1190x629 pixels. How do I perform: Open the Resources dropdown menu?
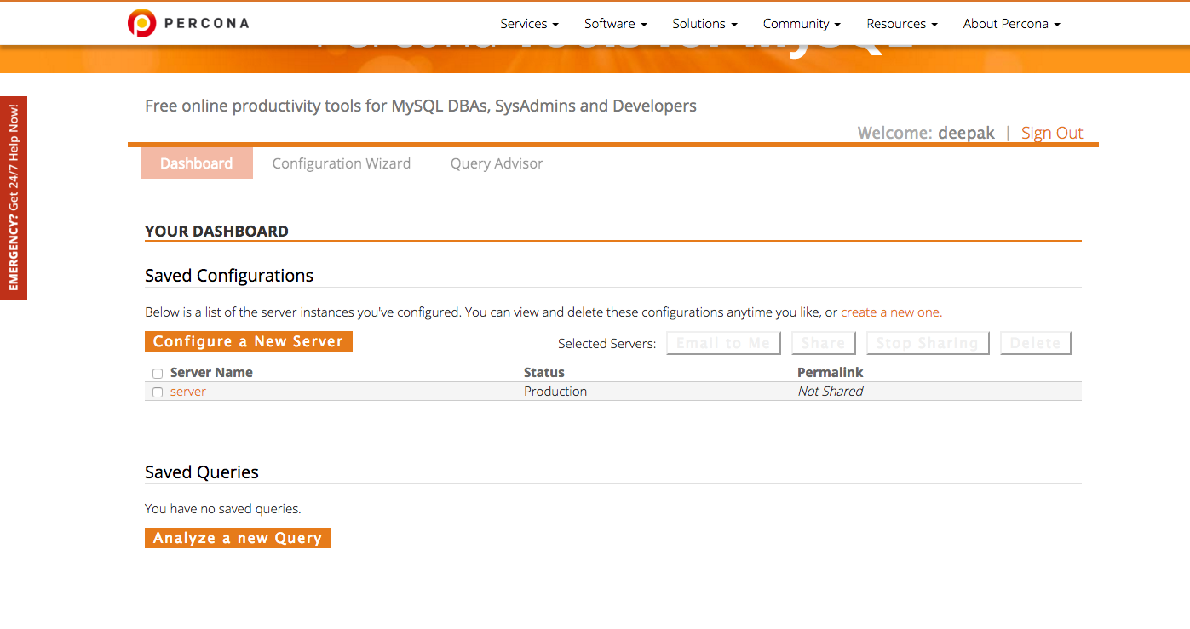click(x=901, y=24)
